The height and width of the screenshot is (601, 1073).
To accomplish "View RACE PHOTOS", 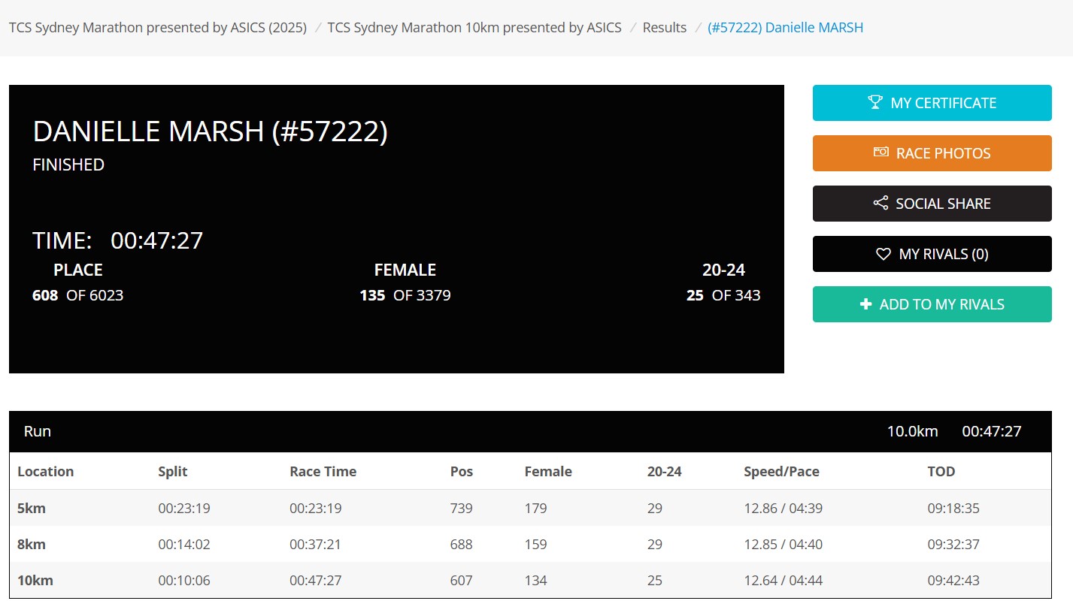I will (932, 153).
